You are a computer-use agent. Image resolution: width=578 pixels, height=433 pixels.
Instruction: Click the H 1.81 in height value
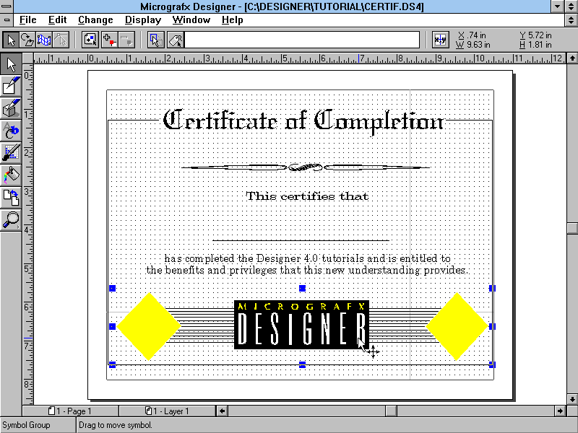[535, 45]
